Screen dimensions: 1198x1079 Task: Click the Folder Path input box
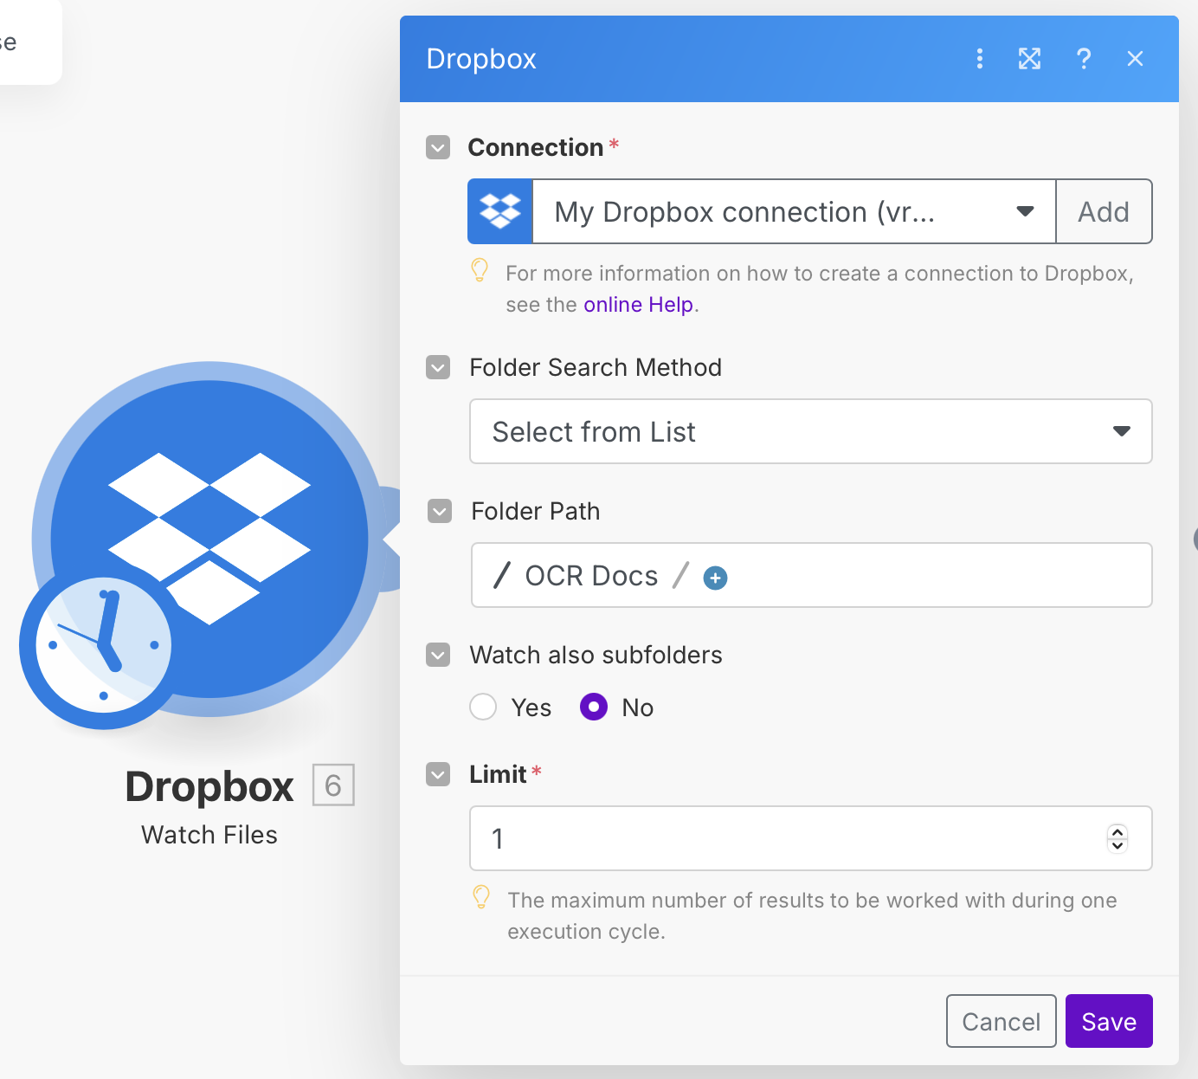click(x=811, y=575)
